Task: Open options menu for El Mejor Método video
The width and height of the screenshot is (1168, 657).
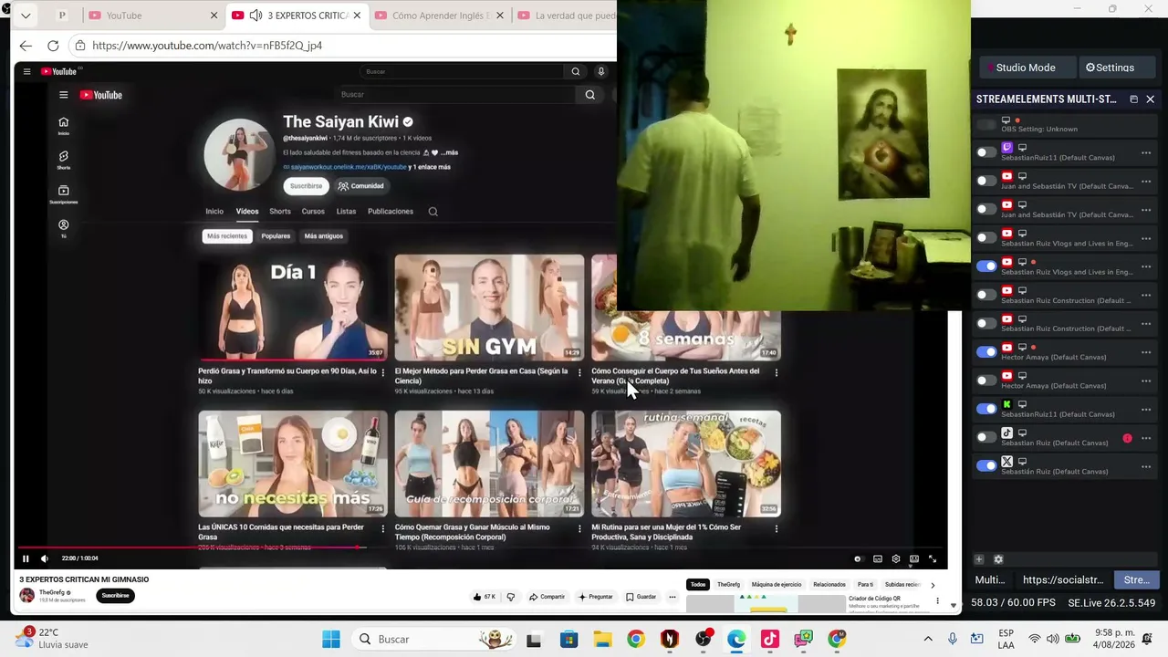Action: [x=579, y=372]
